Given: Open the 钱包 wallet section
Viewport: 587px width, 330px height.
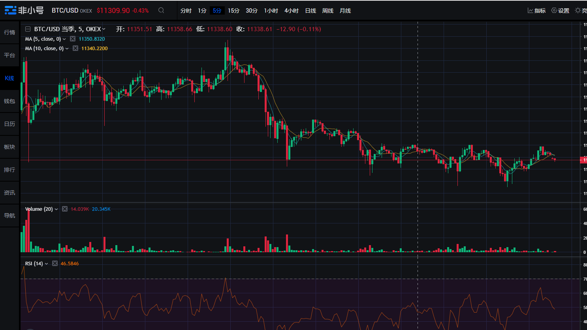Looking at the screenshot, I should click(9, 101).
